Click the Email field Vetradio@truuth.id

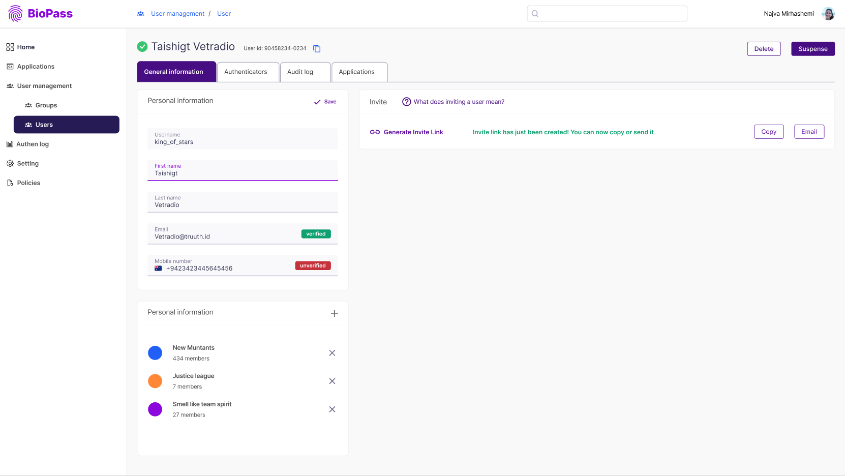pyautogui.click(x=243, y=234)
